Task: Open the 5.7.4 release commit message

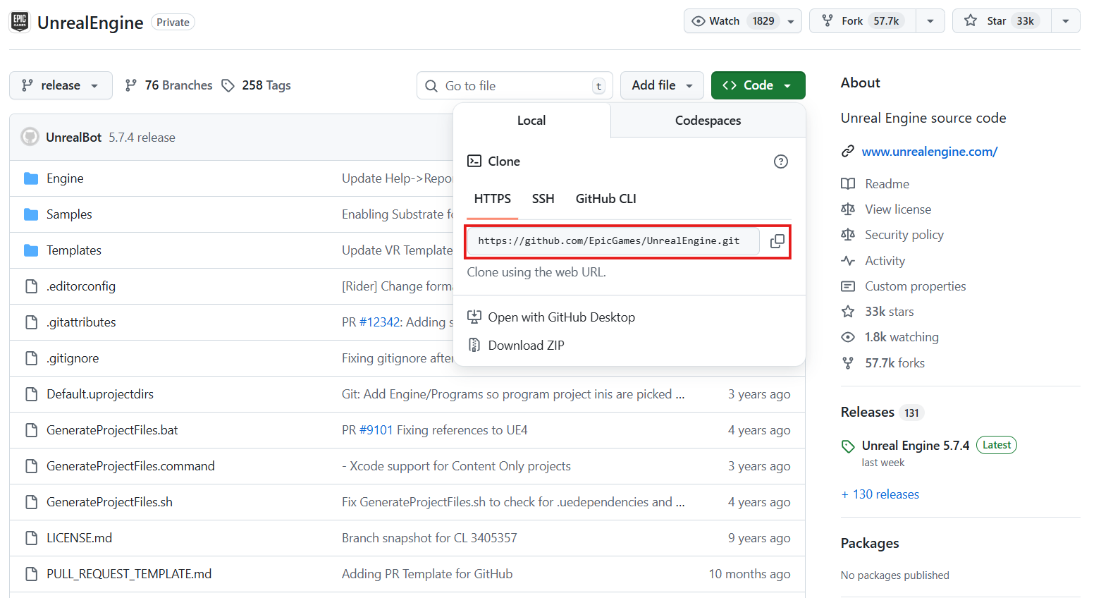Action: [142, 138]
